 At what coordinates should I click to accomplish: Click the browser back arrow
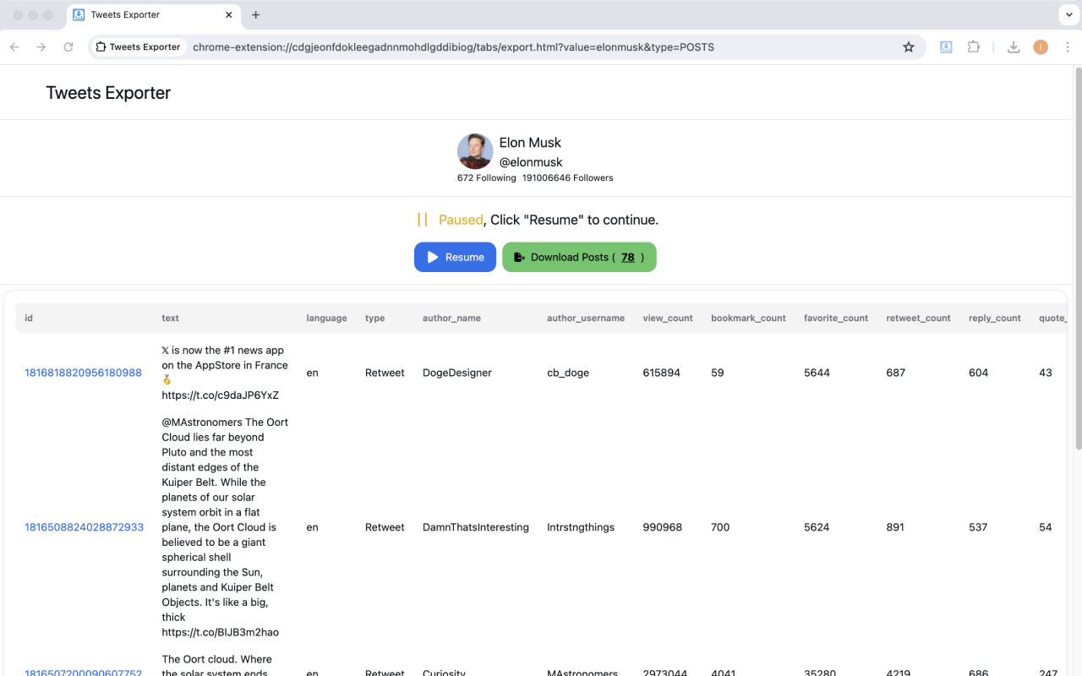[14, 47]
